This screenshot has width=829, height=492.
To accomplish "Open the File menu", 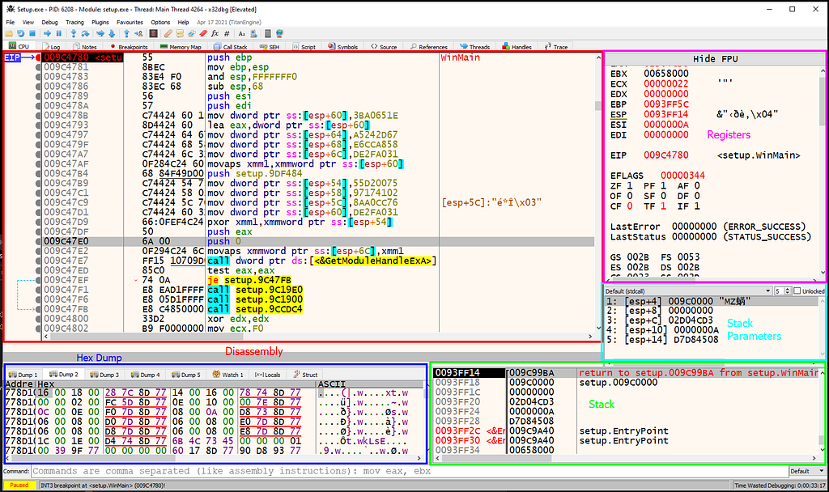I will click(x=10, y=22).
